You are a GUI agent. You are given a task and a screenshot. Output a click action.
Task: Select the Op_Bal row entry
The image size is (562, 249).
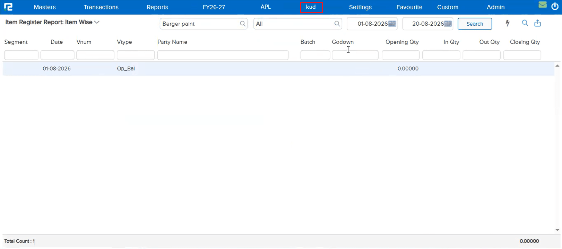[x=126, y=68]
